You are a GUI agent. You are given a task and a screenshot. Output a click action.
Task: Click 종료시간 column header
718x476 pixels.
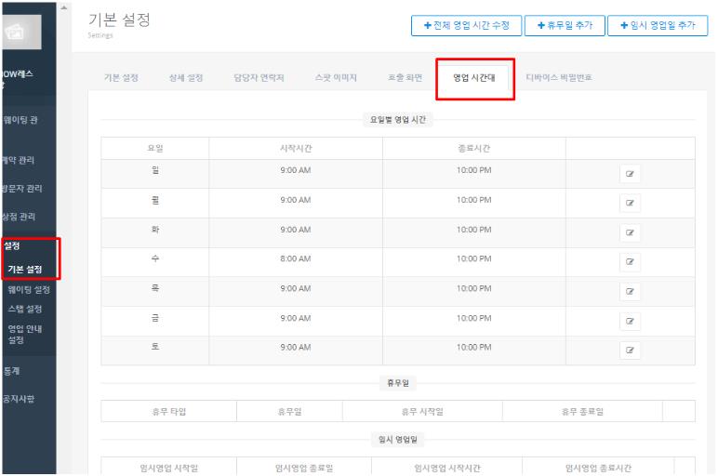[474, 149]
